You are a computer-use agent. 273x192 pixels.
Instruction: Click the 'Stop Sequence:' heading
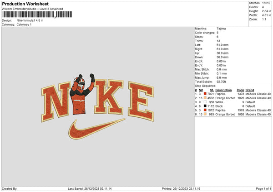[x=205, y=86]
